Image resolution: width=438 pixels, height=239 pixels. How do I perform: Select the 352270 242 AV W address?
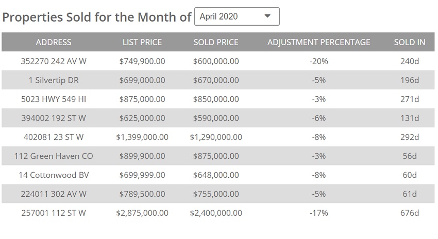pyautogui.click(x=54, y=61)
